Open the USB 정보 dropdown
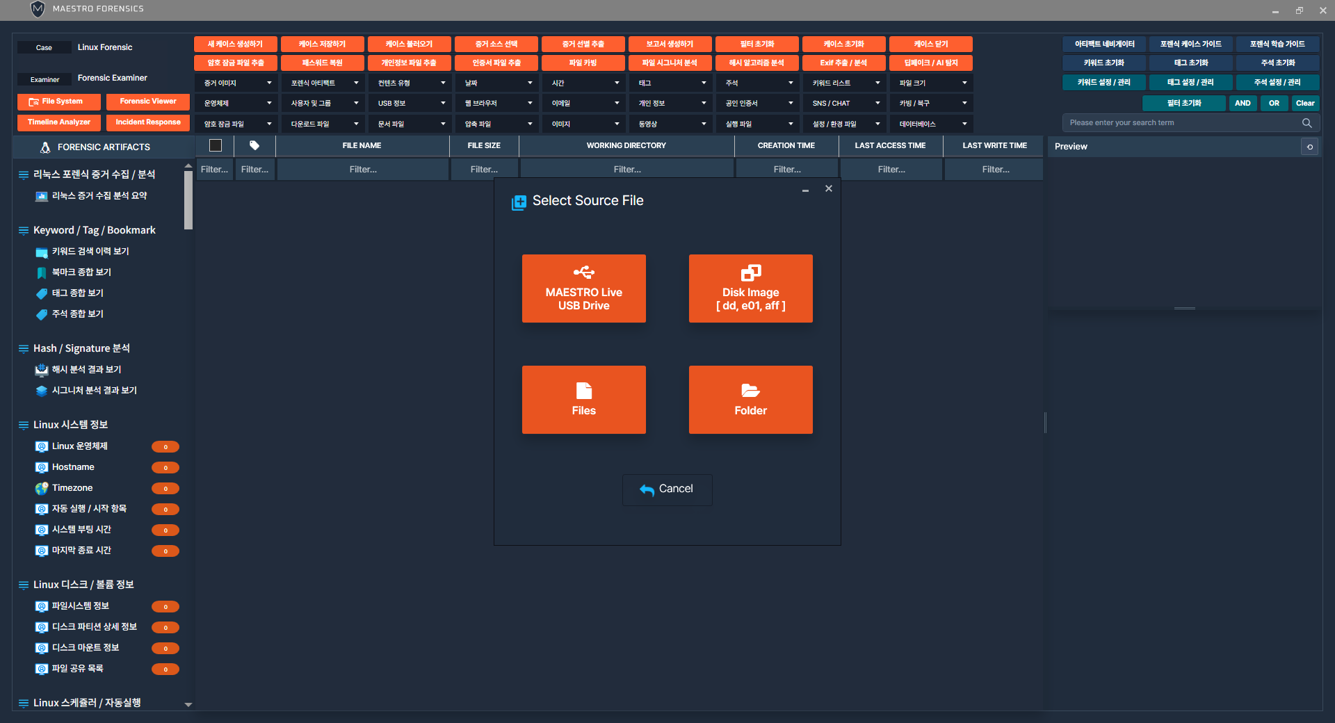This screenshot has width=1335, height=723. click(410, 103)
